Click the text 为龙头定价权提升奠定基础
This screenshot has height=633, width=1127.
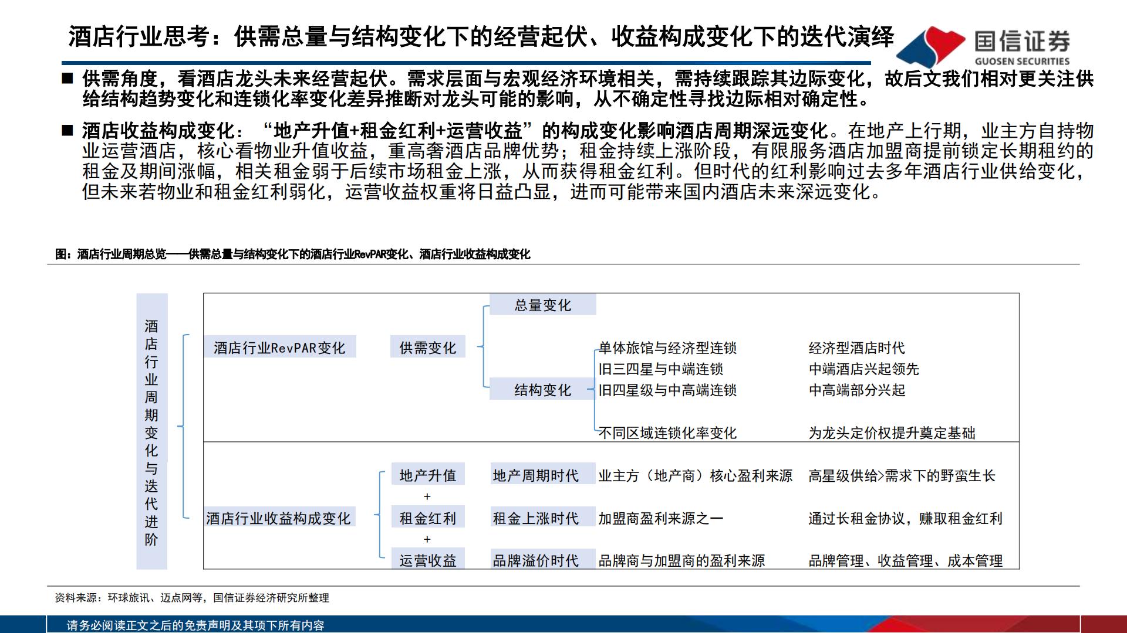[892, 433]
